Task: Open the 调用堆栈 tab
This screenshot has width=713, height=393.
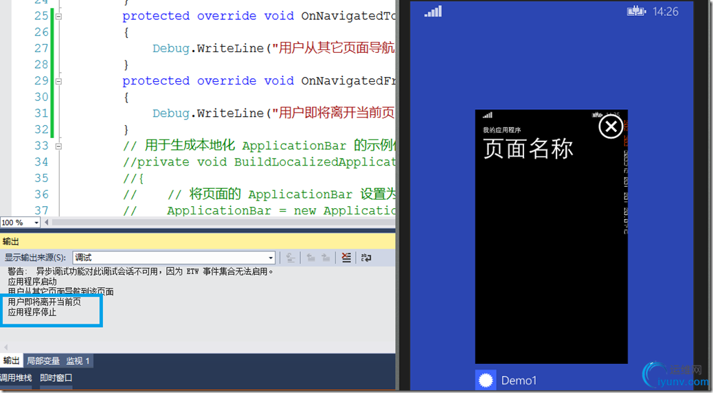Action: tap(16, 377)
